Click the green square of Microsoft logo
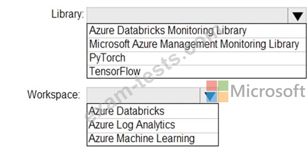 click(x=223, y=86)
